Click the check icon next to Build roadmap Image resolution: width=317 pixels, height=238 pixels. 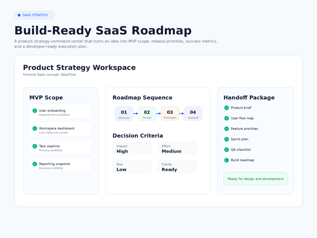tap(226, 160)
